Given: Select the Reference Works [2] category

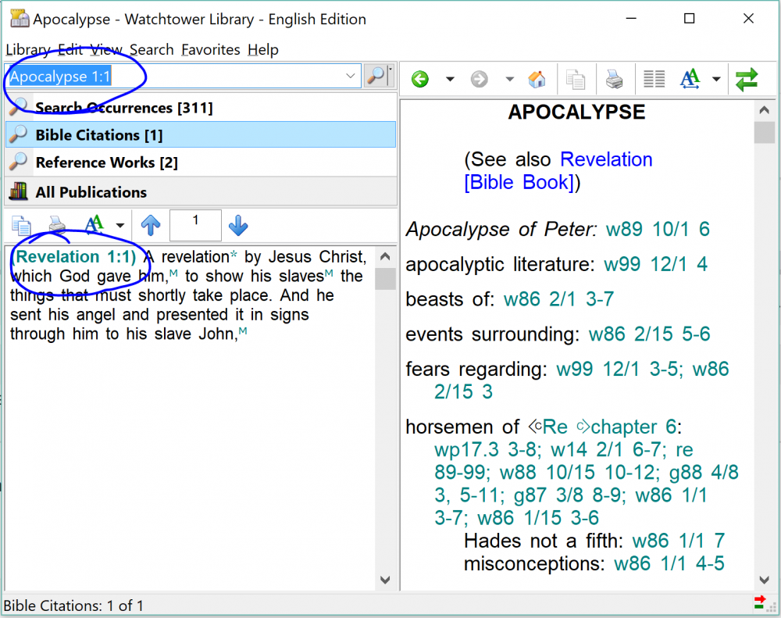Looking at the screenshot, I should [x=106, y=163].
